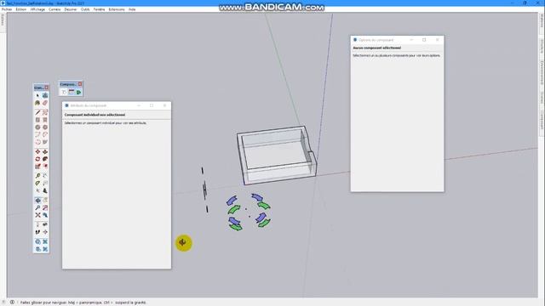Select the Circle tool
The width and height of the screenshot is (545, 306).
pyautogui.click(x=37, y=127)
